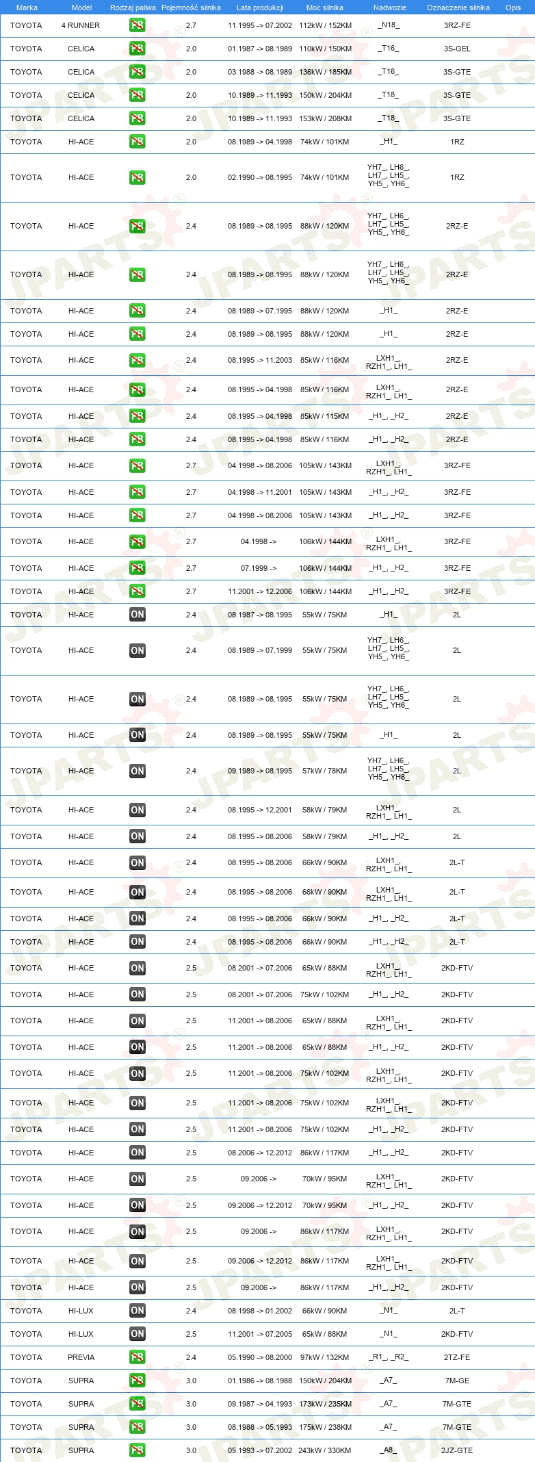535x1462 pixels.
Task: Click the '_R1_, _R2_' body code cell
Action: pos(389,1357)
